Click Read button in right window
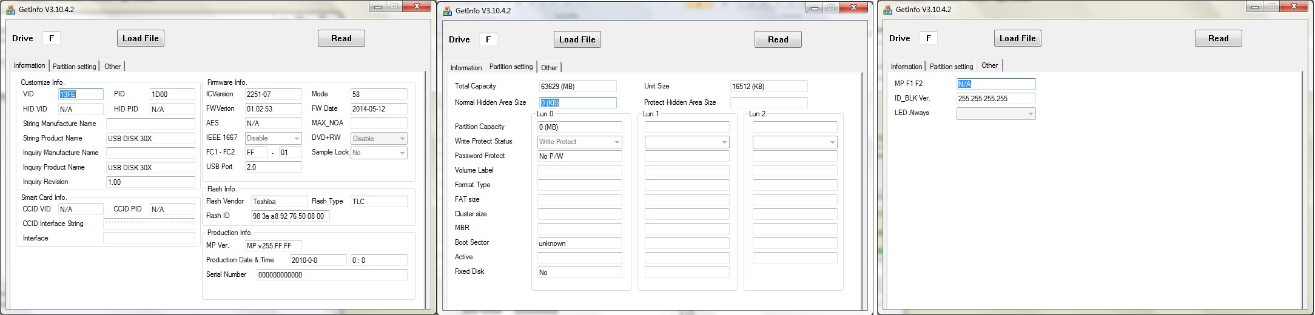 [1219, 38]
